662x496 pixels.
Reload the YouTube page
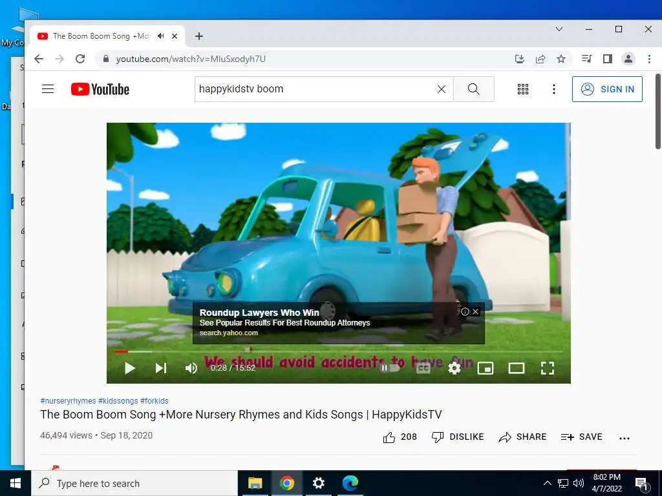(80, 59)
